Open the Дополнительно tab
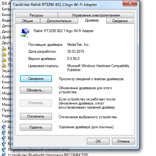This screenshot has width=156, height=156. 59,21
